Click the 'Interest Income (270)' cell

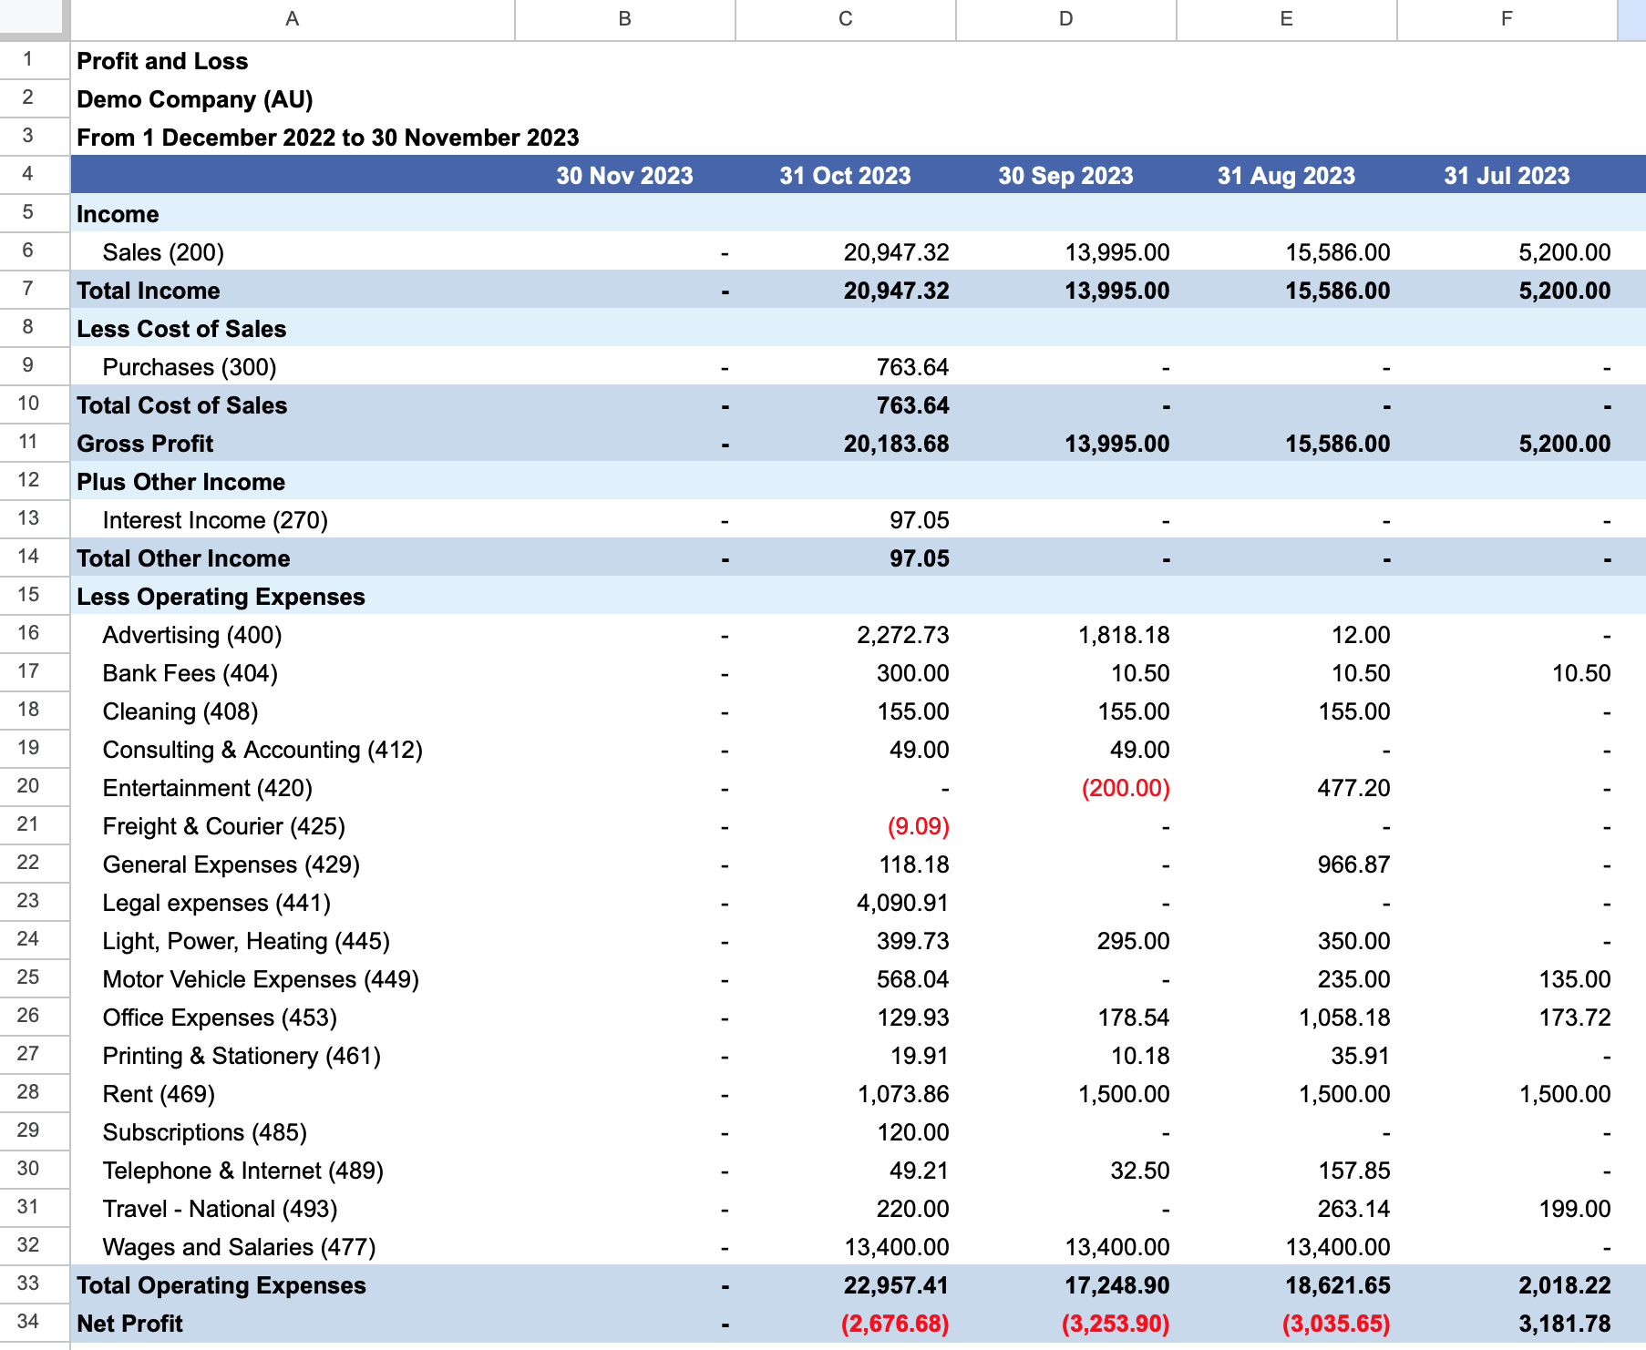(x=293, y=520)
